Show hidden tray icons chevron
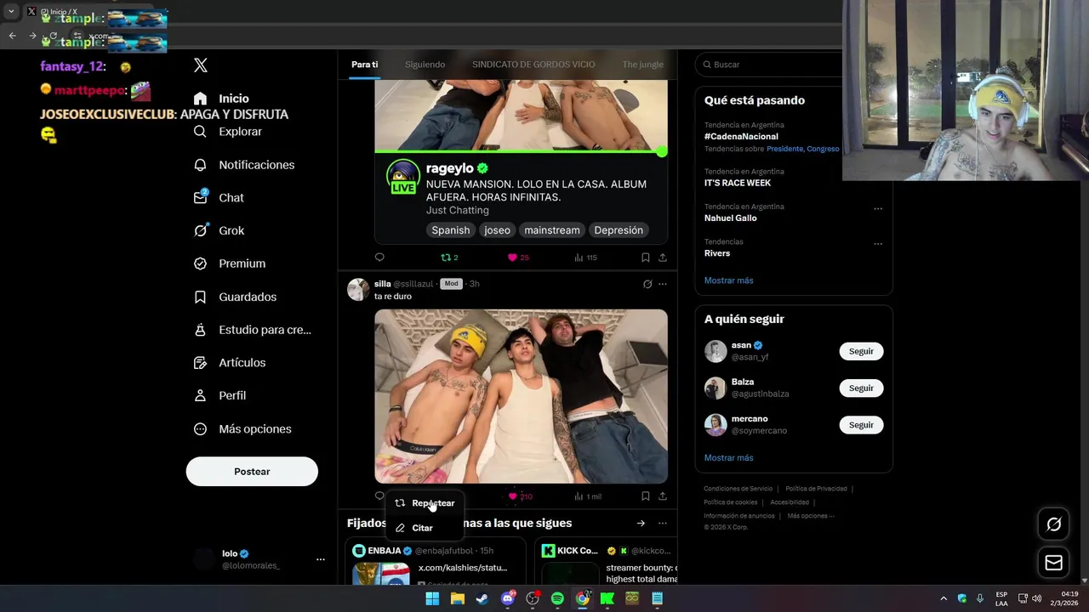The width and height of the screenshot is (1089, 612). (943, 598)
